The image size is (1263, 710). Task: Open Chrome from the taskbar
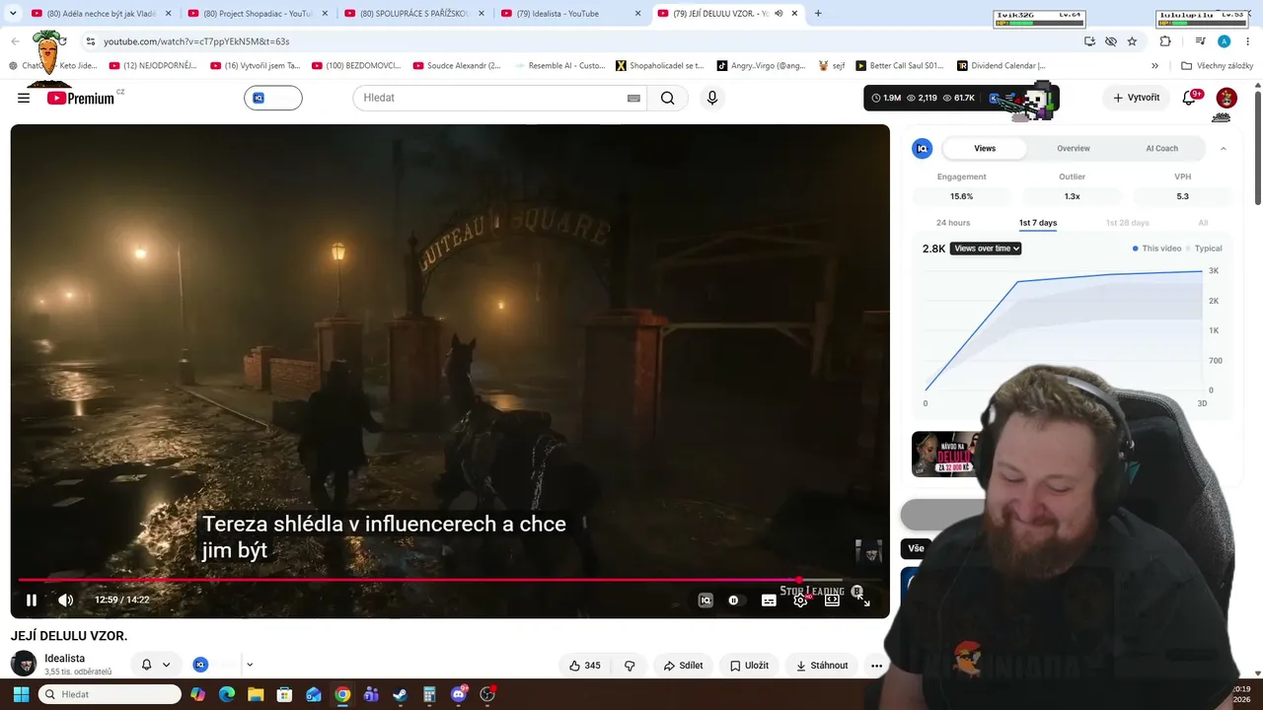pyautogui.click(x=342, y=694)
